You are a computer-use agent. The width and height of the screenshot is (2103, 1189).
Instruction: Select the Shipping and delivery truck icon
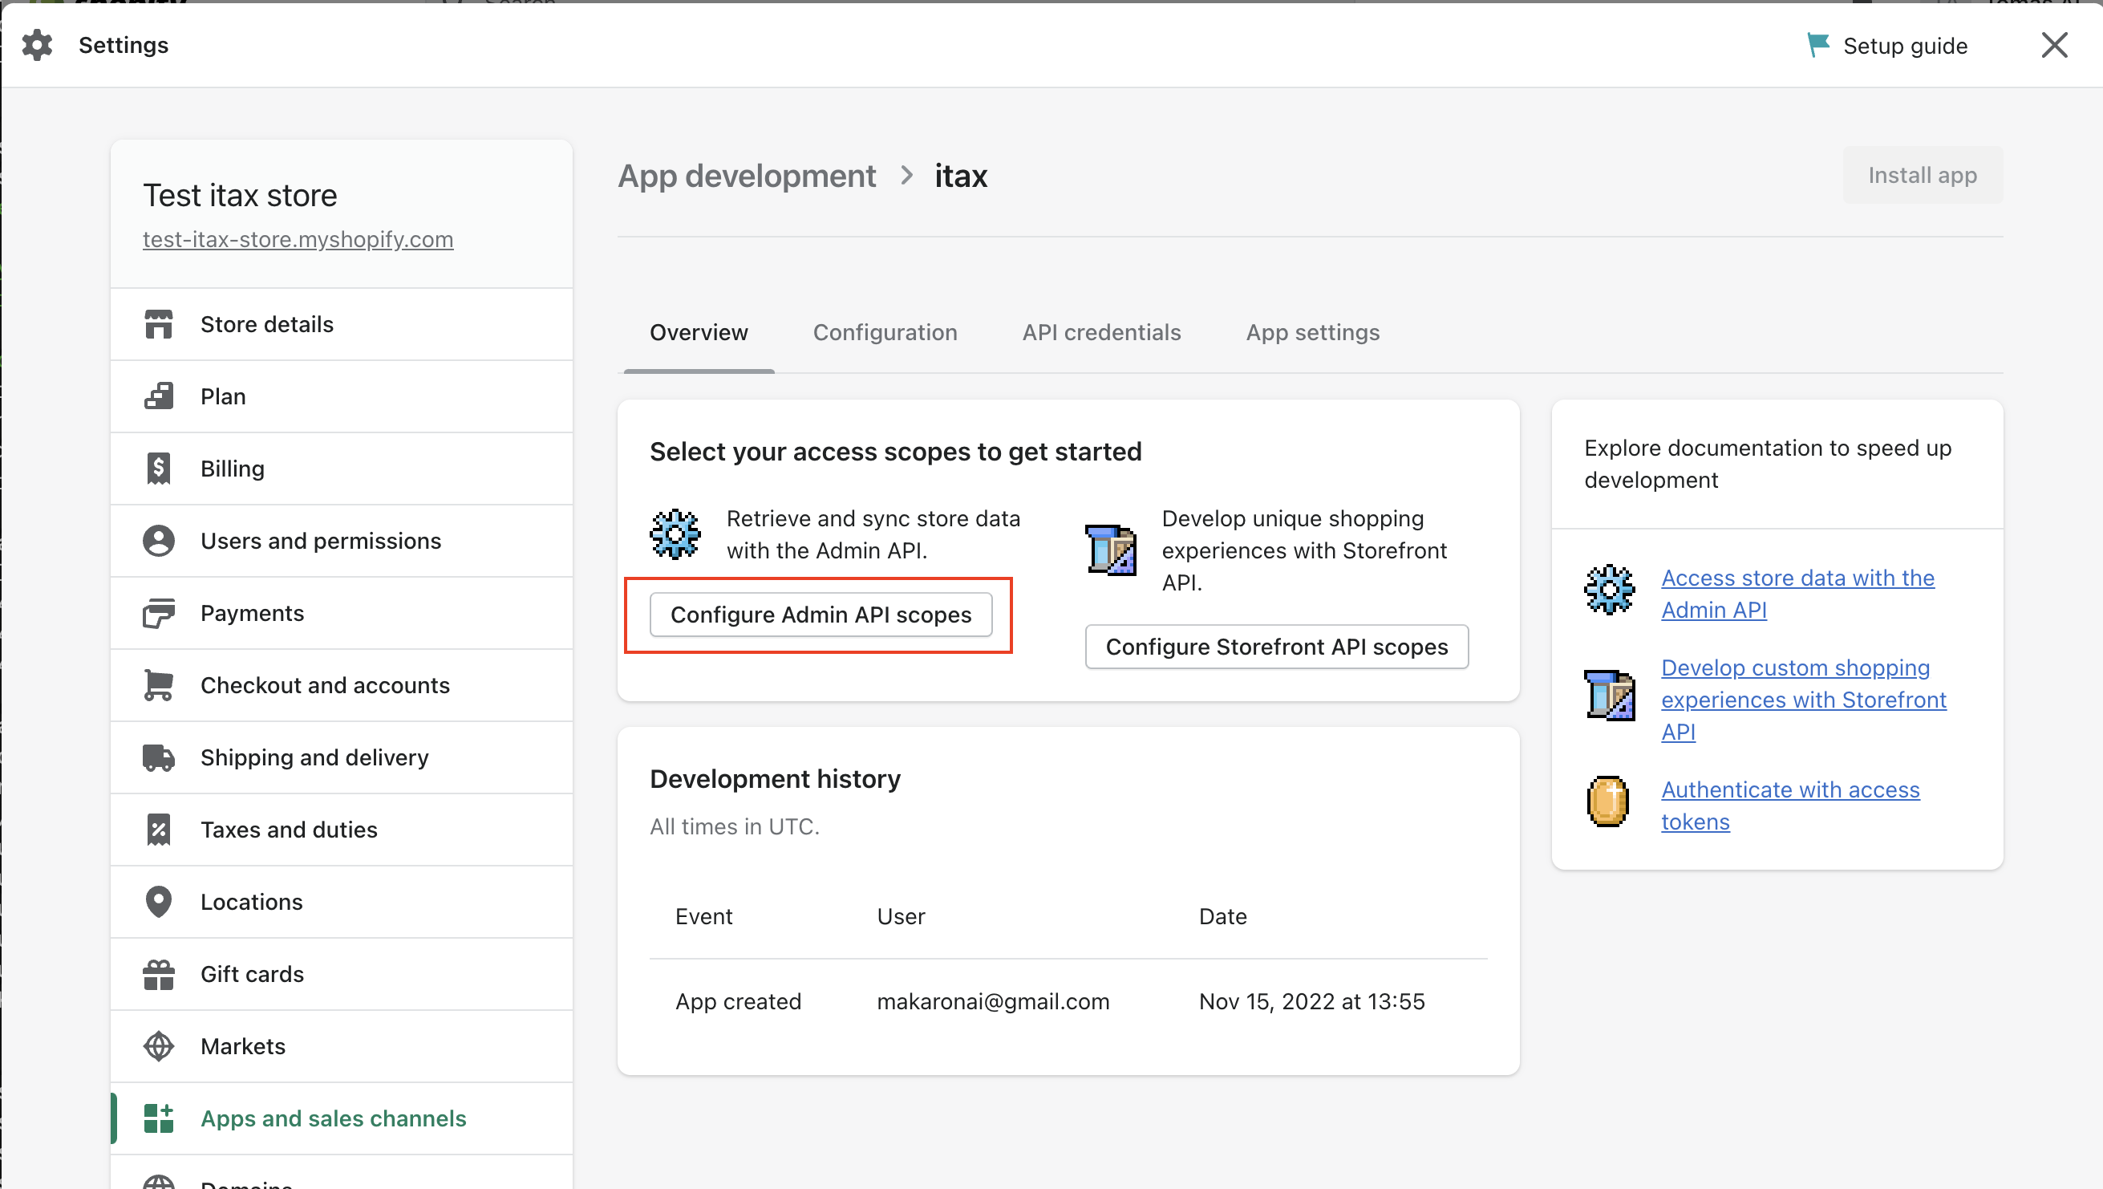click(x=158, y=758)
